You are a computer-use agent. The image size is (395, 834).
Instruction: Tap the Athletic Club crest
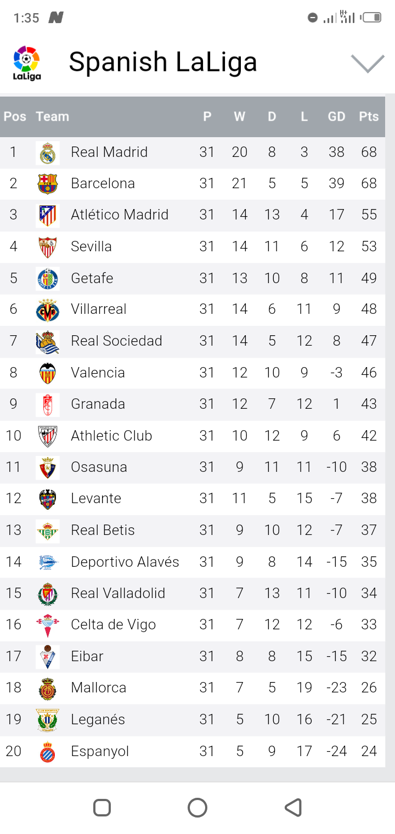coord(48,436)
